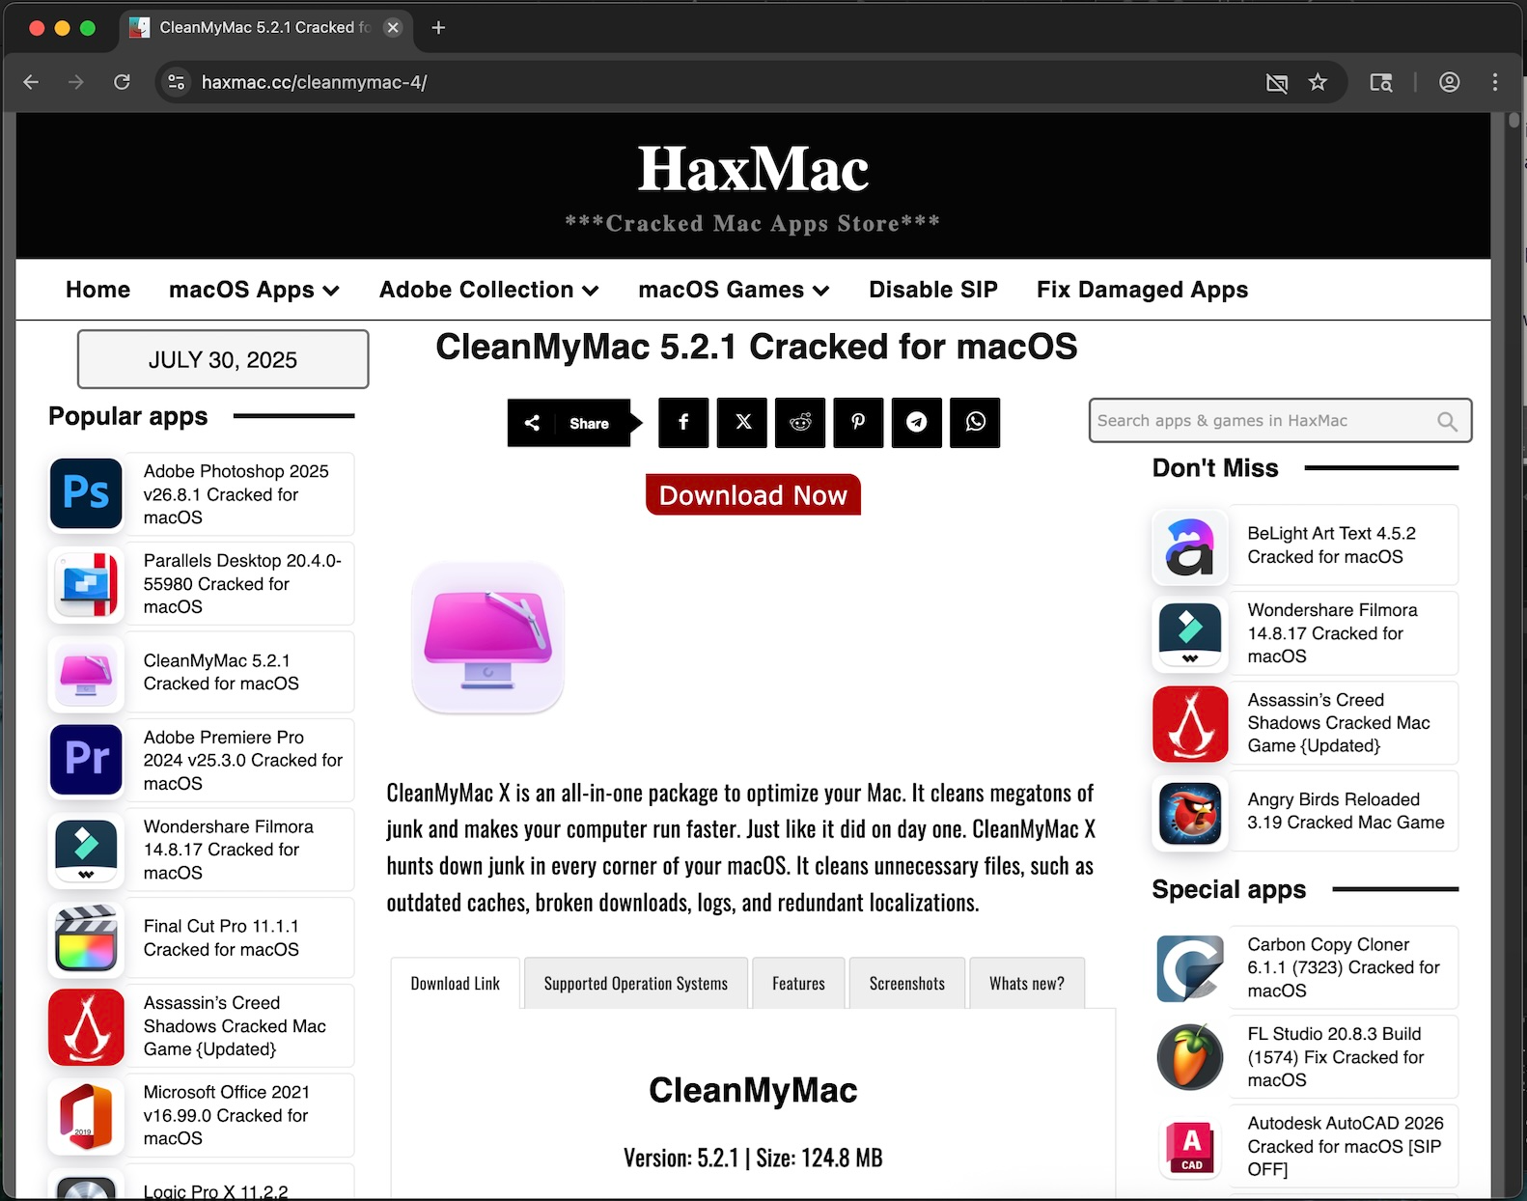Share the page on Facebook
This screenshot has height=1201, width=1527.
(683, 422)
